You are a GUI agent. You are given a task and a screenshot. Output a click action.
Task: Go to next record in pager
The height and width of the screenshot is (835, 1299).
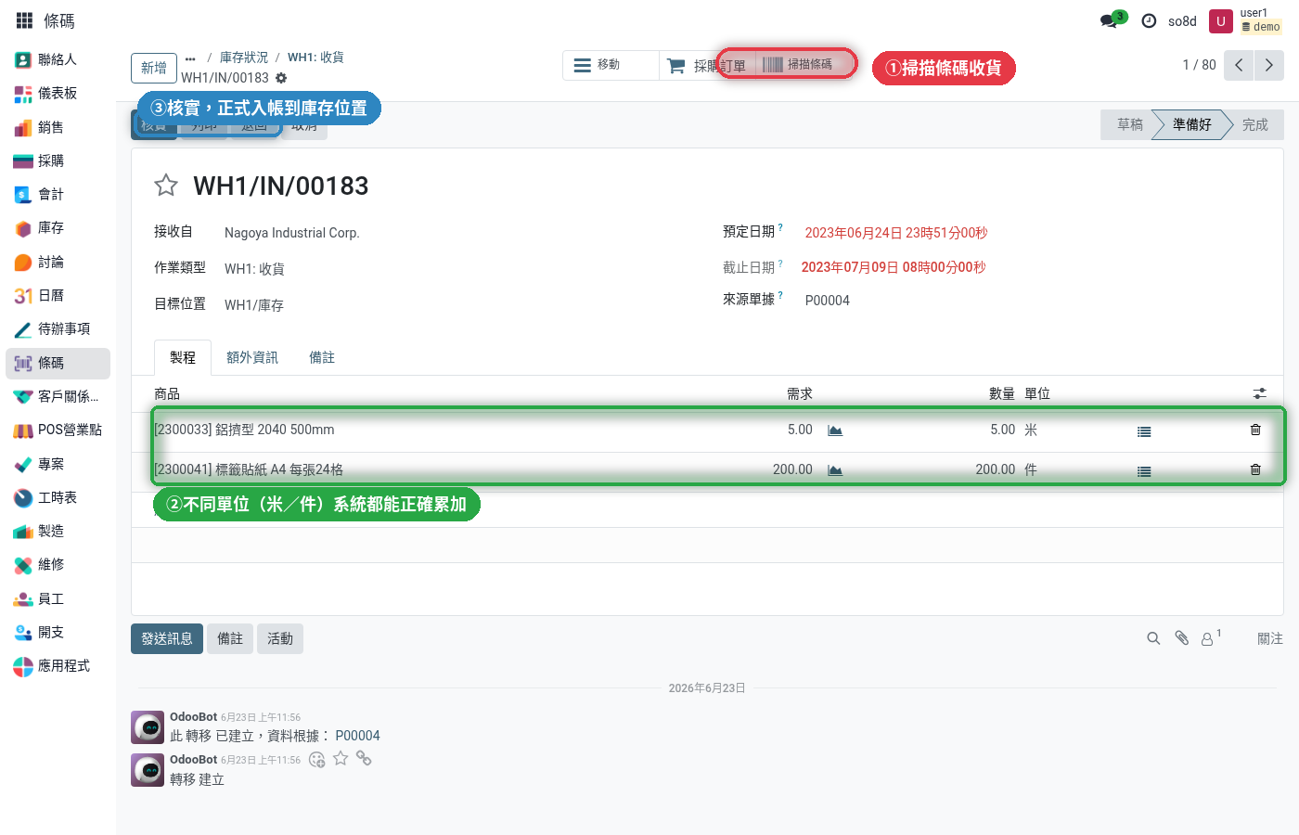tap(1269, 65)
